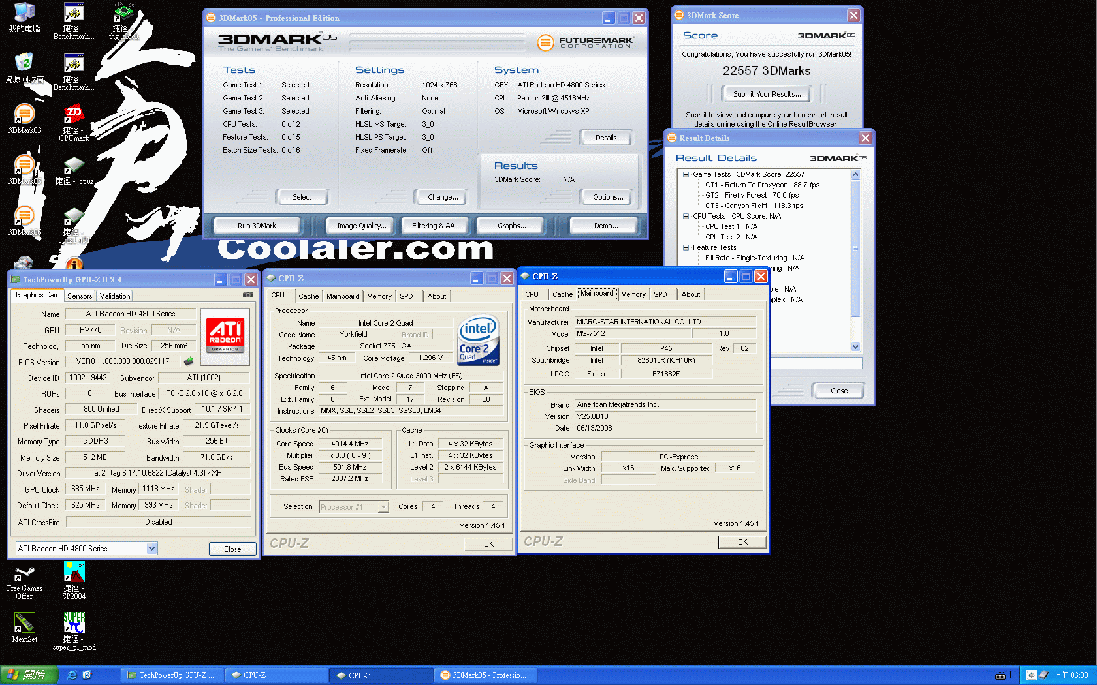The height and width of the screenshot is (685, 1097).
Task: Click the Result Details text field
Action: coord(816,363)
